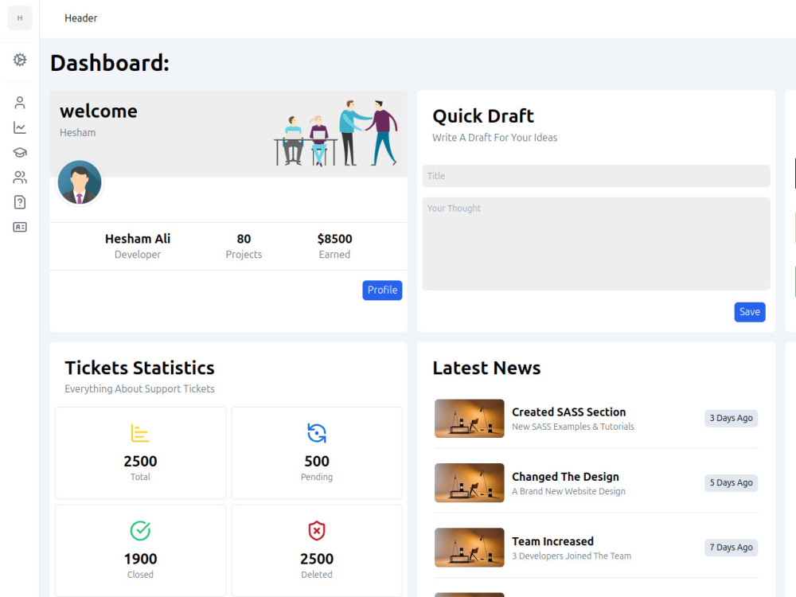
Task: Click the Dashboard: page heading
Action: pyautogui.click(x=110, y=63)
